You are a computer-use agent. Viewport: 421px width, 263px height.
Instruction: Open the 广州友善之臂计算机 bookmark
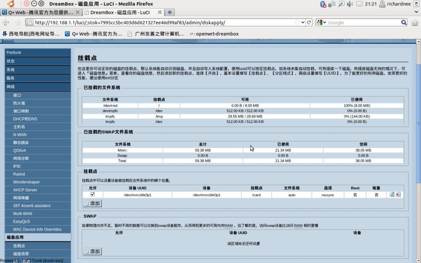[x=156, y=34]
